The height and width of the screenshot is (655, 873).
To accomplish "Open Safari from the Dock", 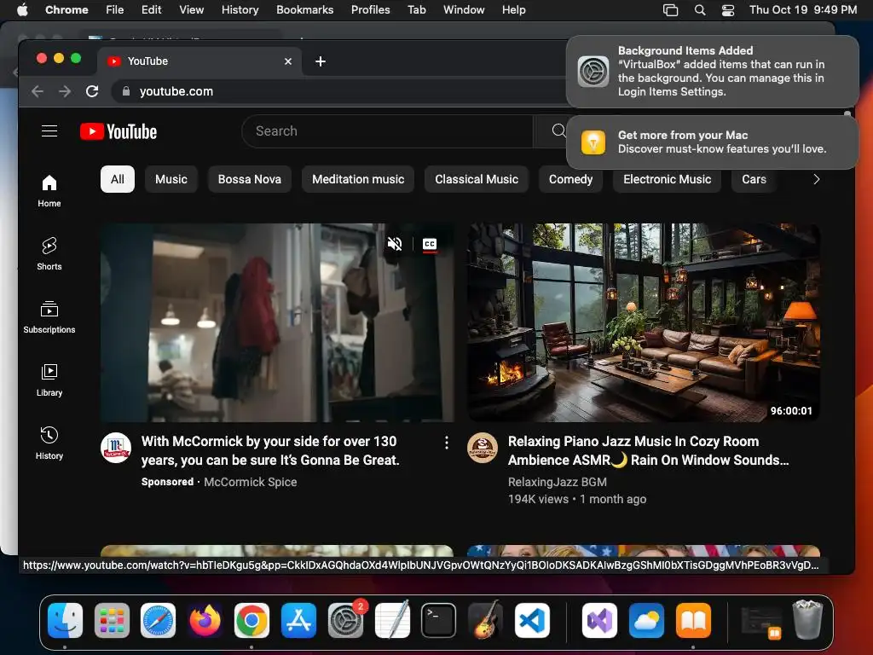I will point(158,620).
